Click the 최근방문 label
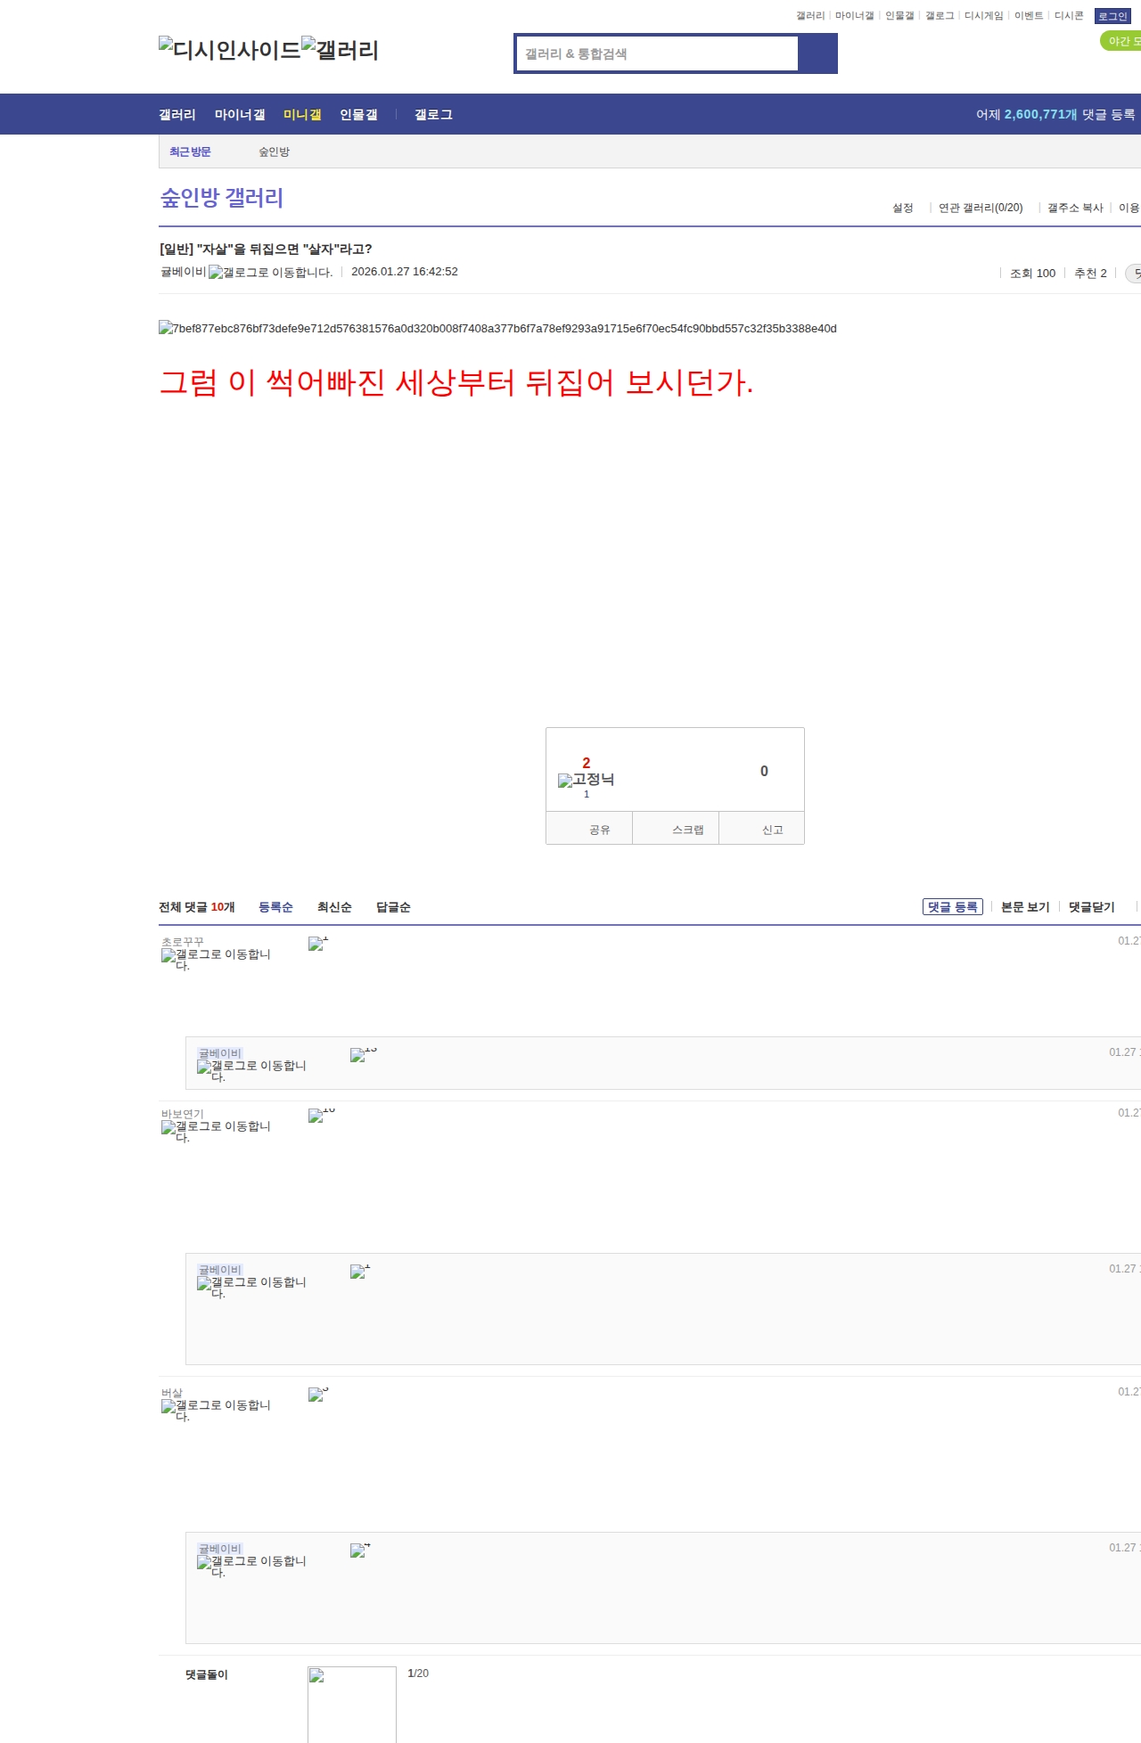1141x1743 pixels. tap(190, 152)
